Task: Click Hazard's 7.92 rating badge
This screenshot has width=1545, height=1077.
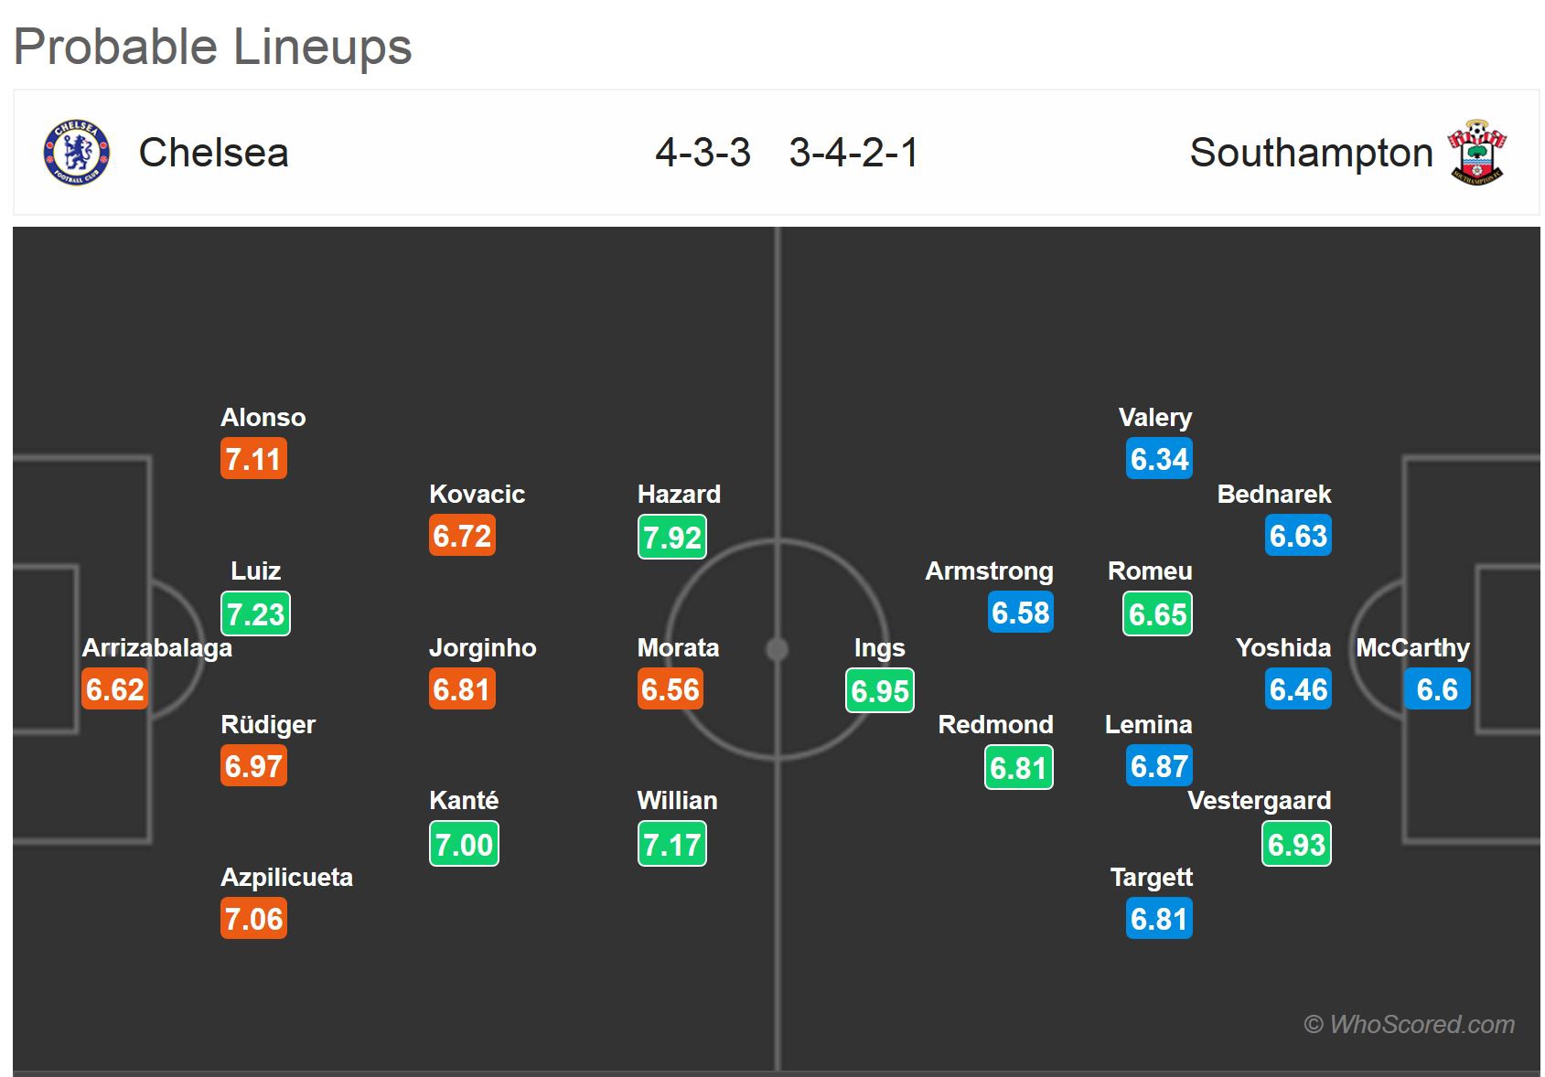Action: [x=671, y=537]
